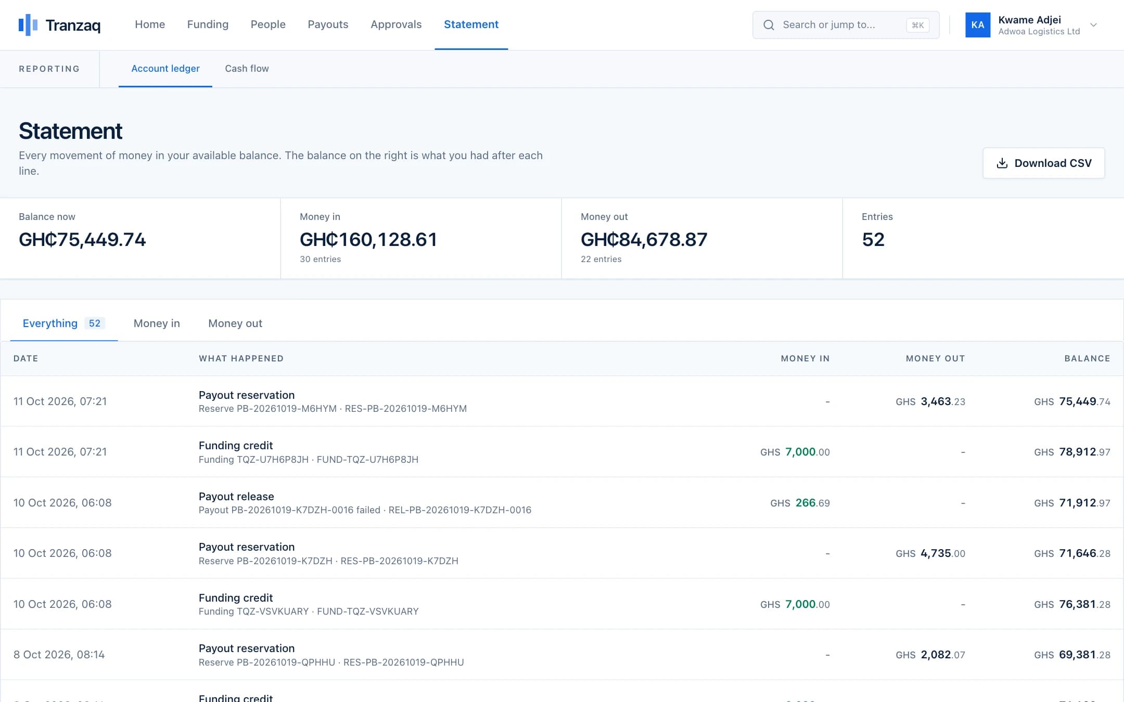Click the Money in GH₵160,128.61 card

pyautogui.click(x=421, y=238)
